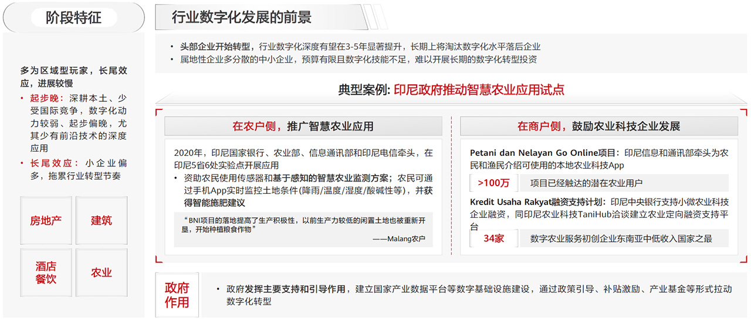Screen dimensions: 751x321
Task: Select the 房地产 industry tile
Action: 46,221
